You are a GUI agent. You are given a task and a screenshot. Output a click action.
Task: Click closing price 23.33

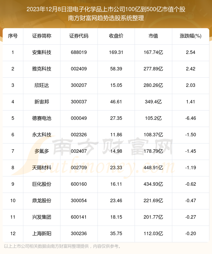pos(116,168)
